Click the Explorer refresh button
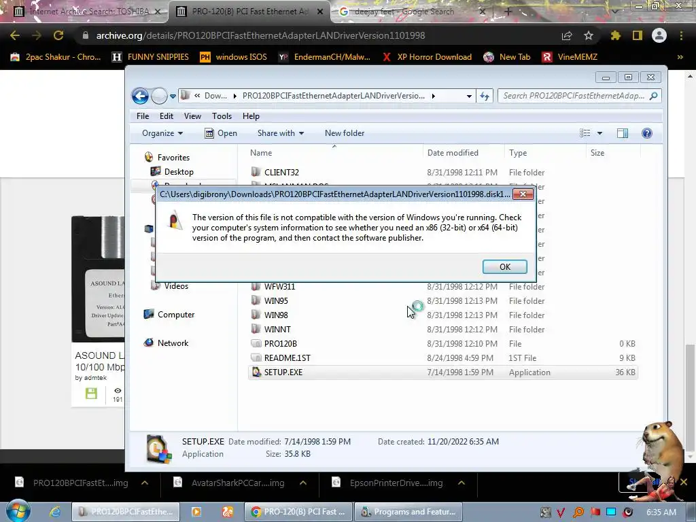696x522 pixels. pos(484,96)
